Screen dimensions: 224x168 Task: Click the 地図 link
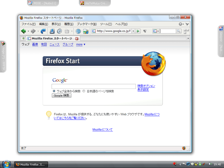pyautogui.click(x=44, y=44)
